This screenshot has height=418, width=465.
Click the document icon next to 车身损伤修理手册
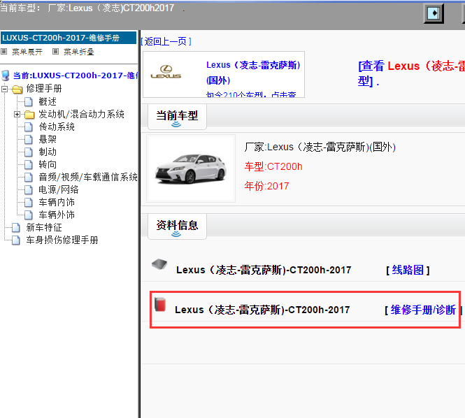click(16, 240)
